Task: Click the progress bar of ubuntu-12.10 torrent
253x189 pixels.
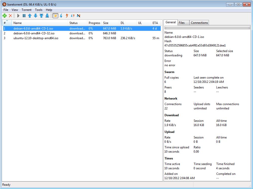Action: [91, 38]
